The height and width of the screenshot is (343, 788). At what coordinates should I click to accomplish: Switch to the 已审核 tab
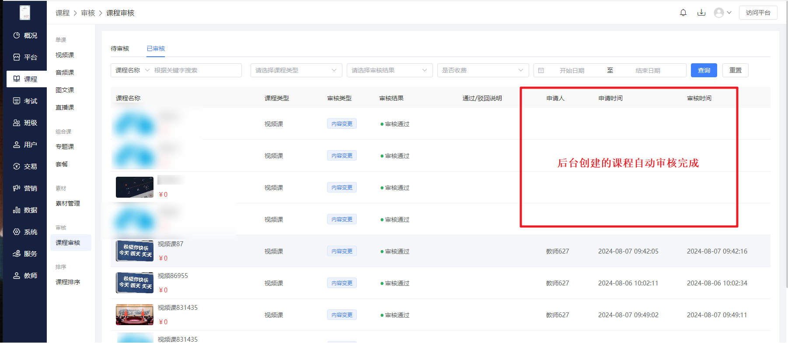pos(156,48)
